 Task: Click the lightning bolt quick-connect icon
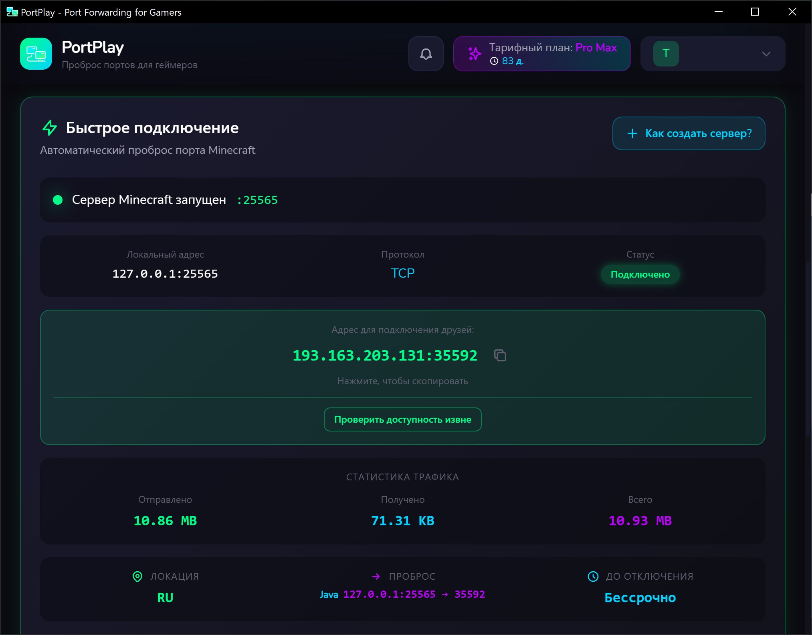(50, 128)
